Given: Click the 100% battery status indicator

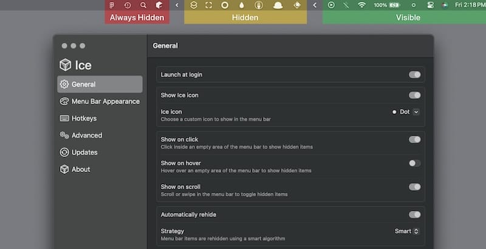Looking at the screenshot, I should tap(386, 5).
